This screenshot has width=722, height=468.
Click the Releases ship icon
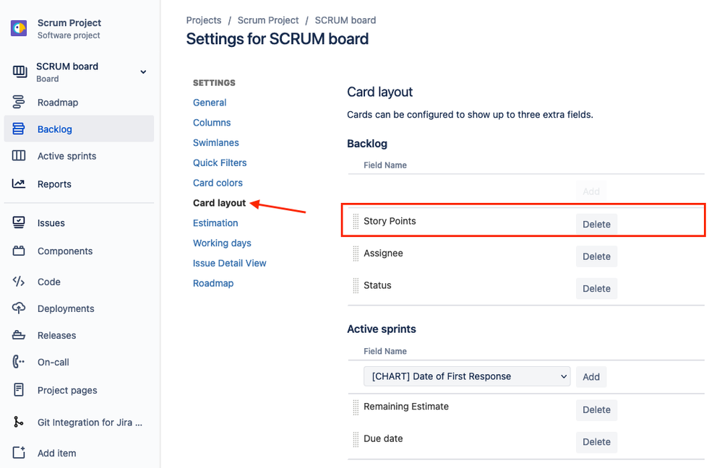click(x=18, y=335)
